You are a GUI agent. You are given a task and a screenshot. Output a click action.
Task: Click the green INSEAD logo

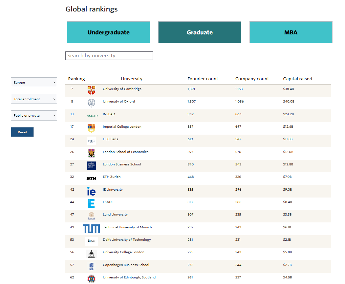tap(91, 116)
